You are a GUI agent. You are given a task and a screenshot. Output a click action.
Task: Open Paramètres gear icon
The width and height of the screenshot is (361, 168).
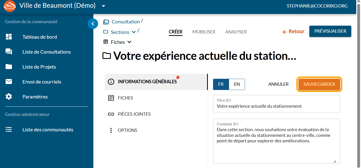pos(9,97)
